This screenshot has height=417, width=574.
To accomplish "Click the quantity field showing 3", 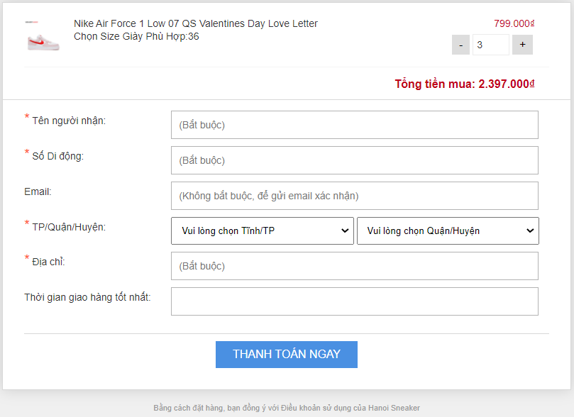I will (491, 45).
